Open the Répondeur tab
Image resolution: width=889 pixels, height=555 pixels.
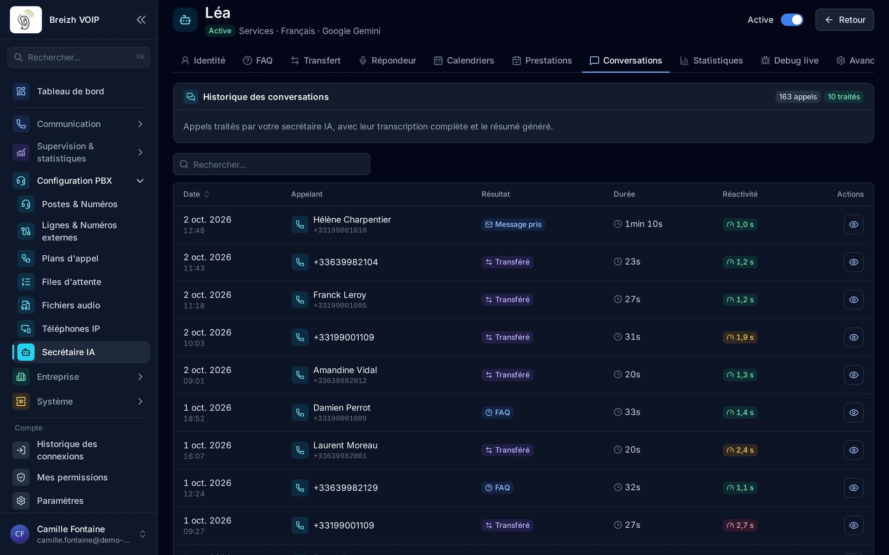point(388,61)
